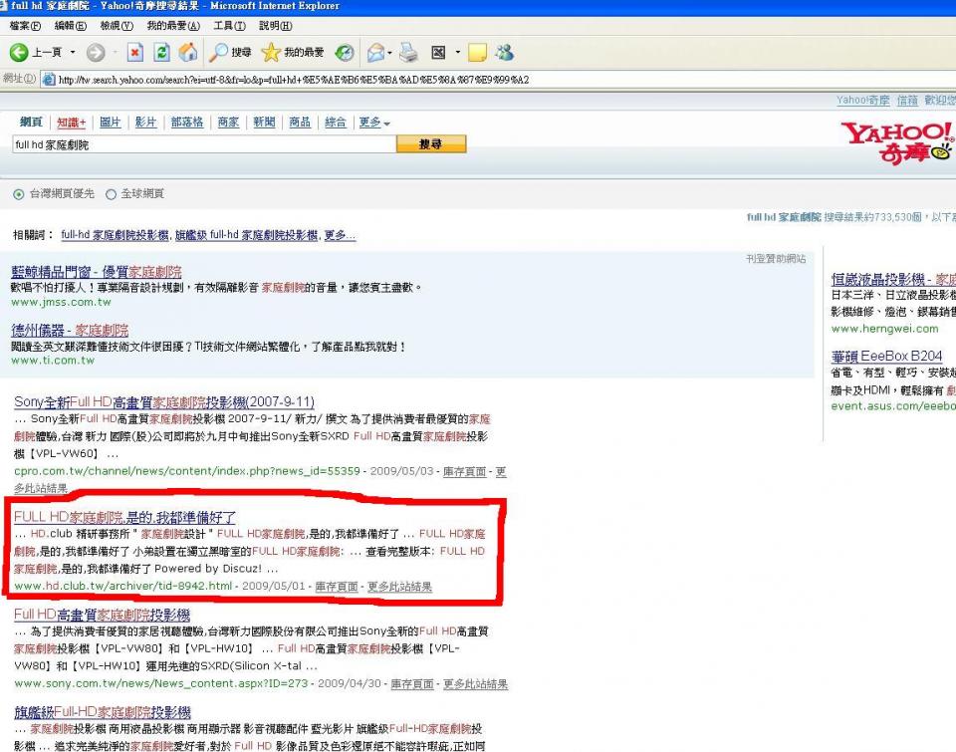Open History with the green clock icon
This screenshot has width=956, height=752.
(x=345, y=53)
